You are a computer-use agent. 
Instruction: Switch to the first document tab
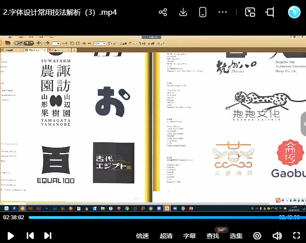click(x=12, y=50)
